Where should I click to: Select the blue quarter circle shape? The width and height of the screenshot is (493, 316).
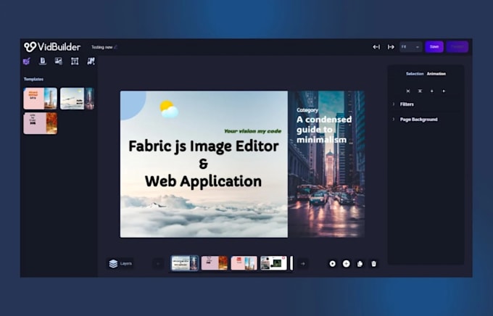(132, 104)
